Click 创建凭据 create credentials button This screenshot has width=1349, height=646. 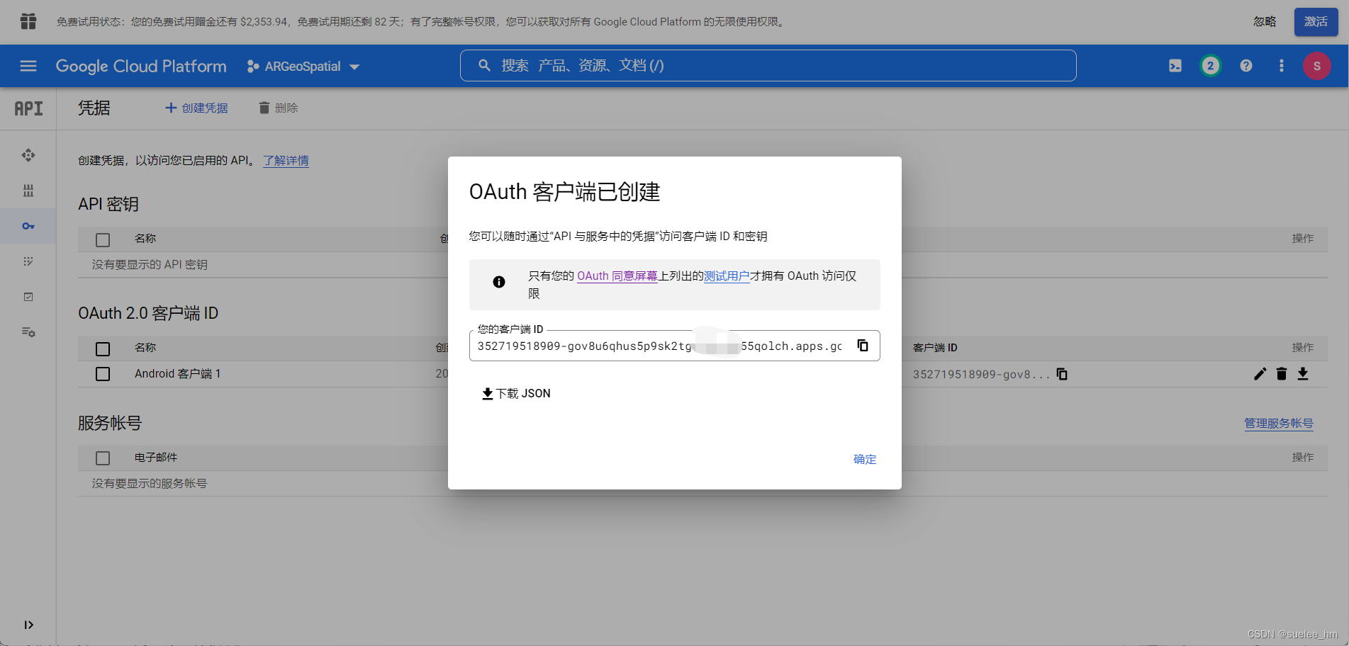tap(196, 108)
